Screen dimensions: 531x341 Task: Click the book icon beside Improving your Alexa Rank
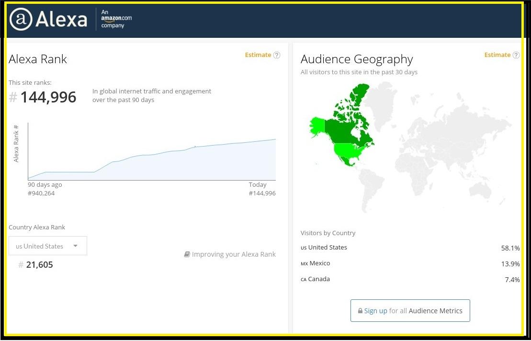[187, 254]
